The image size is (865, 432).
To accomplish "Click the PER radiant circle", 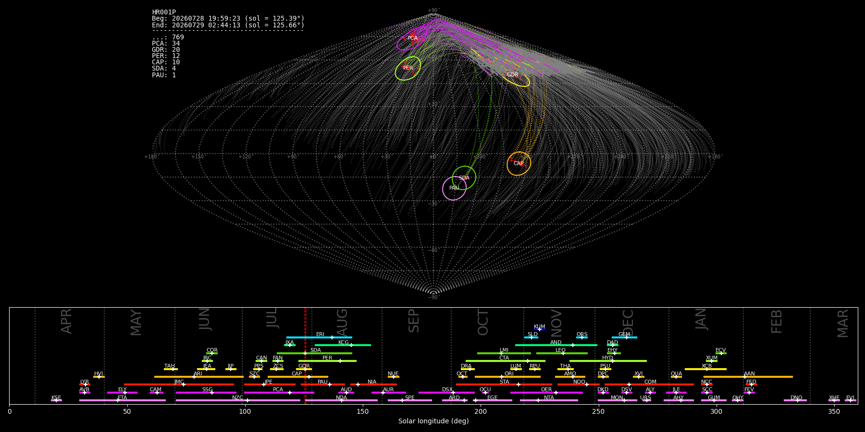I will 408,68.
